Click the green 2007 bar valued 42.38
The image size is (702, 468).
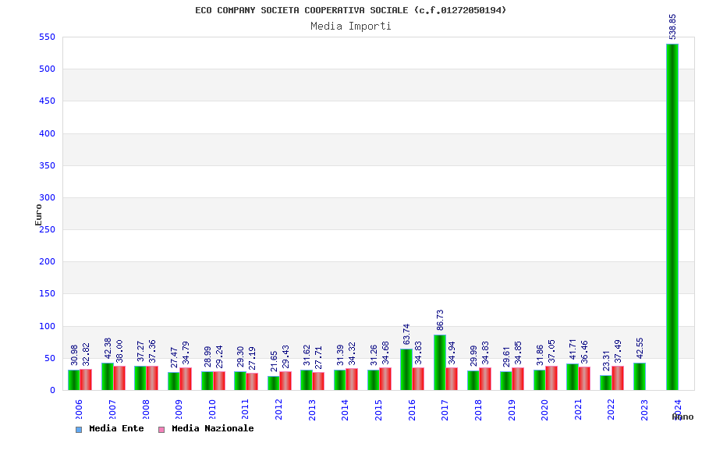point(108,377)
